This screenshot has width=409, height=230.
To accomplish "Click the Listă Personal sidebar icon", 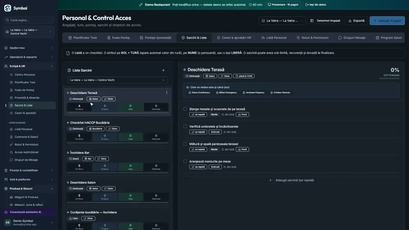I will [12, 129].
